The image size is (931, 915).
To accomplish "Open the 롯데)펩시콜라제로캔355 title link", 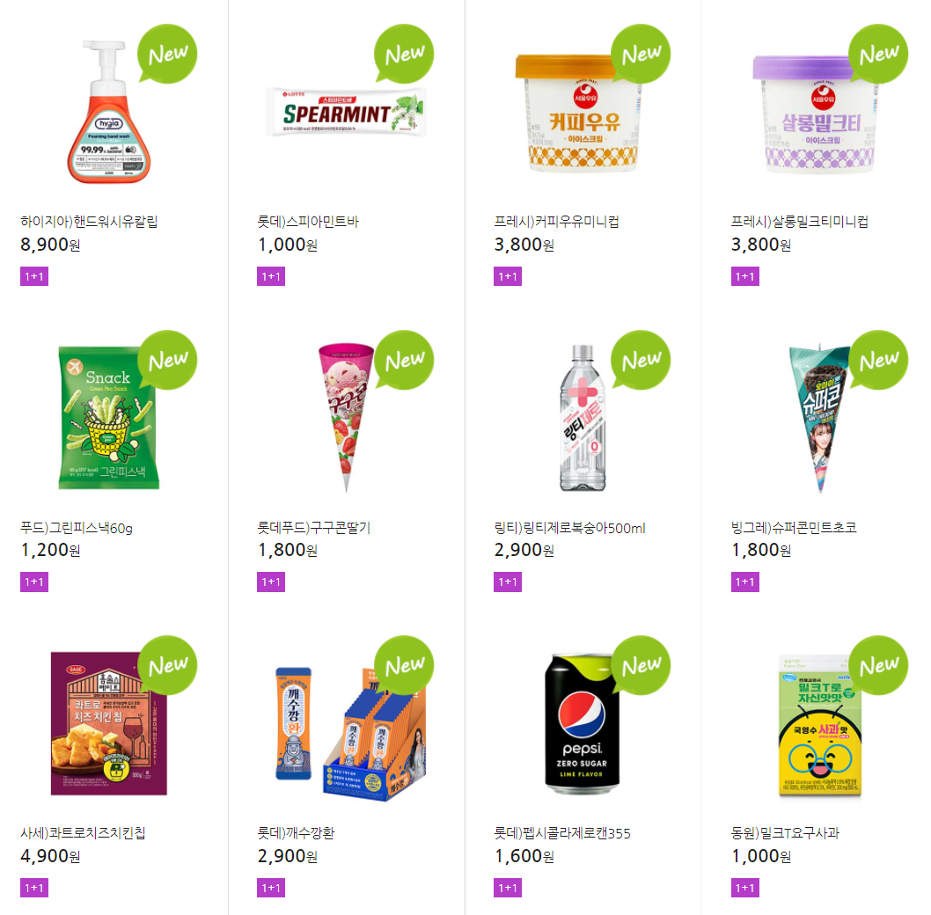I will (562, 833).
